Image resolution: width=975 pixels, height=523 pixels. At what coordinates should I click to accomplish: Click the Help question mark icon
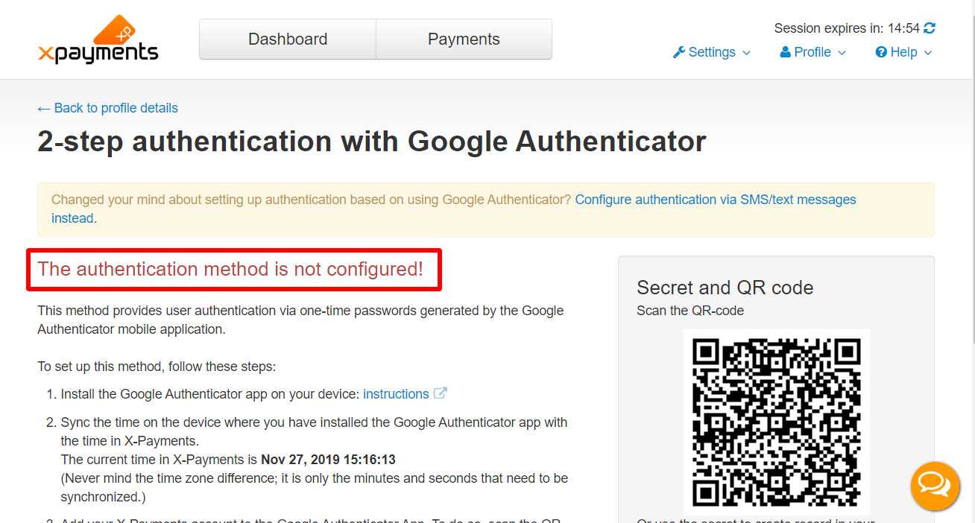(x=881, y=52)
